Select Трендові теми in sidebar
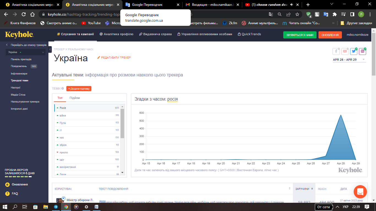 pos(20,80)
